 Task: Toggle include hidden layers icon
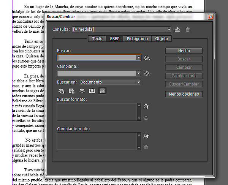pos(82,91)
